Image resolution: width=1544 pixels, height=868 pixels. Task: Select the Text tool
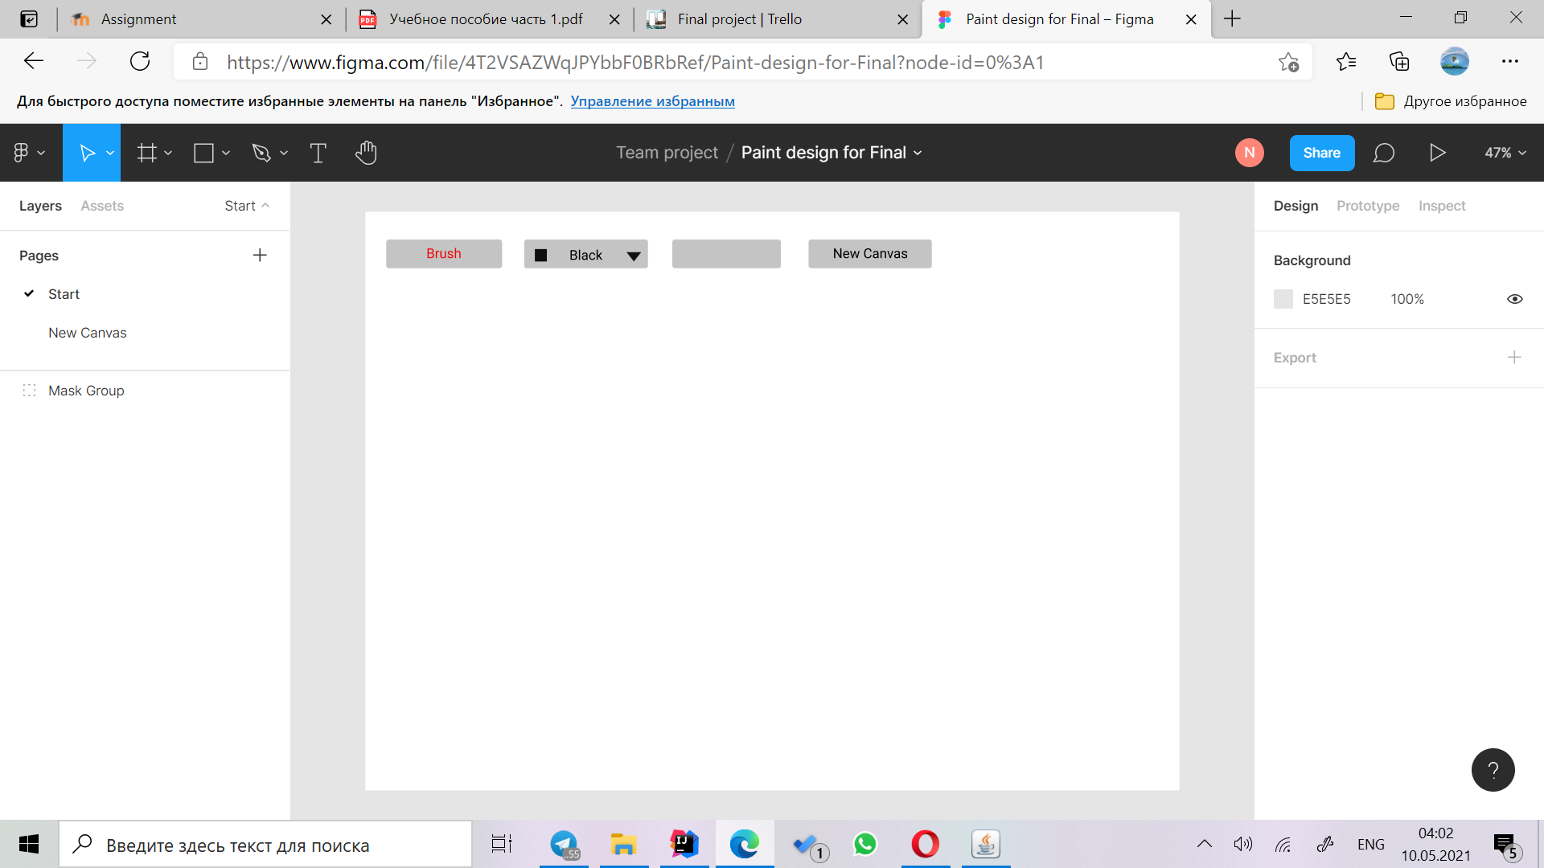pyautogui.click(x=318, y=153)
